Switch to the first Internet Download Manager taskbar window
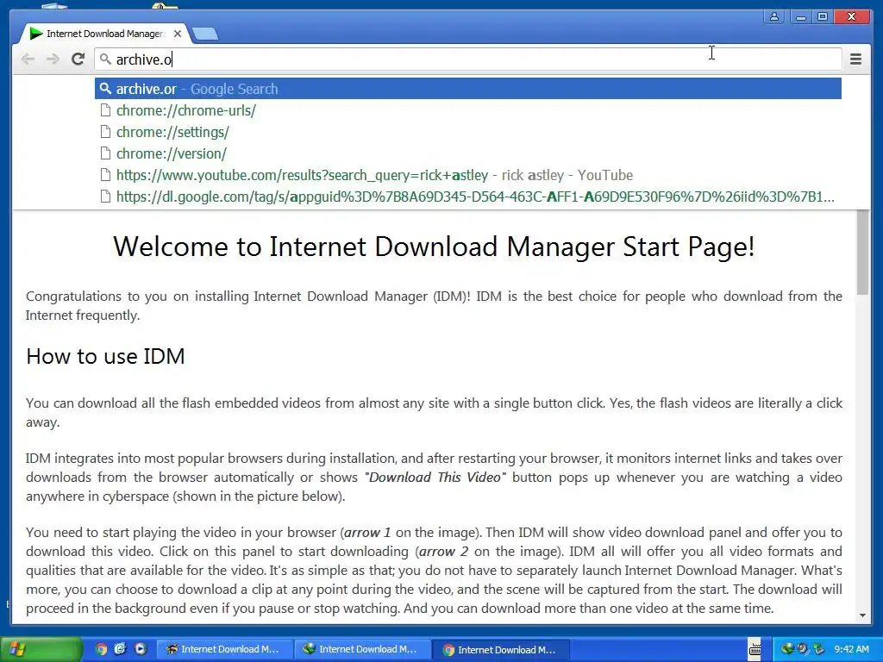Viewport: 883px width, 662px height. (223, 649)
